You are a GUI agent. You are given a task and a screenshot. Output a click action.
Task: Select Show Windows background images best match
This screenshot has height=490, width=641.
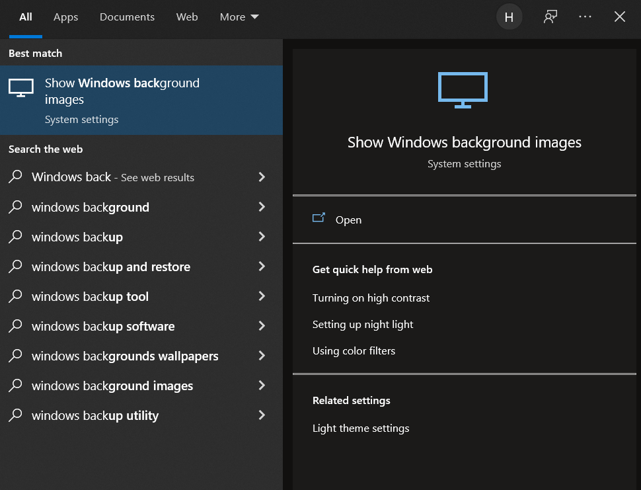pos(141,101)
